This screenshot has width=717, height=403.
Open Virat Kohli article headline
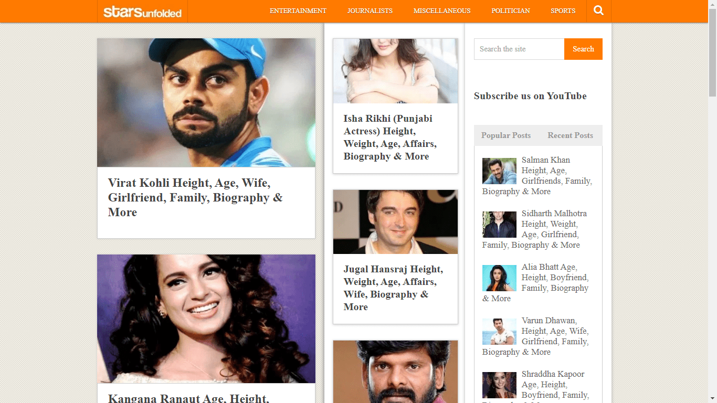point(195,198)
